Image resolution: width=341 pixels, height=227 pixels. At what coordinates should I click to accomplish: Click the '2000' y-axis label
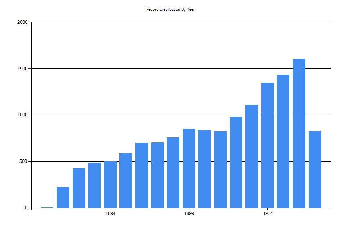click(x=22, y=22)
